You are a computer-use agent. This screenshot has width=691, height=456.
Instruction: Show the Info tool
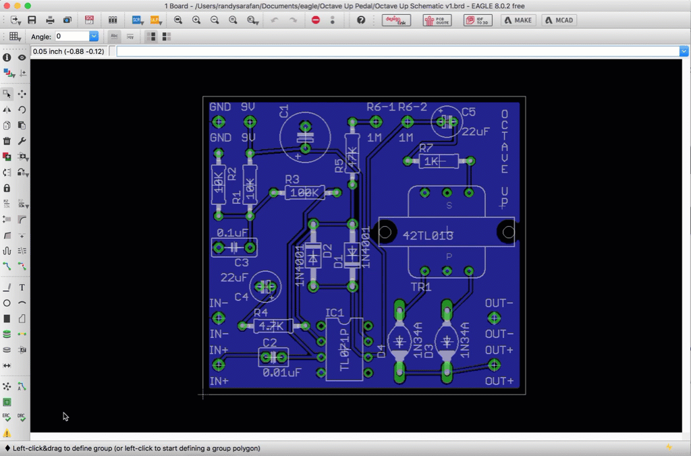click(x=7, y=57)
